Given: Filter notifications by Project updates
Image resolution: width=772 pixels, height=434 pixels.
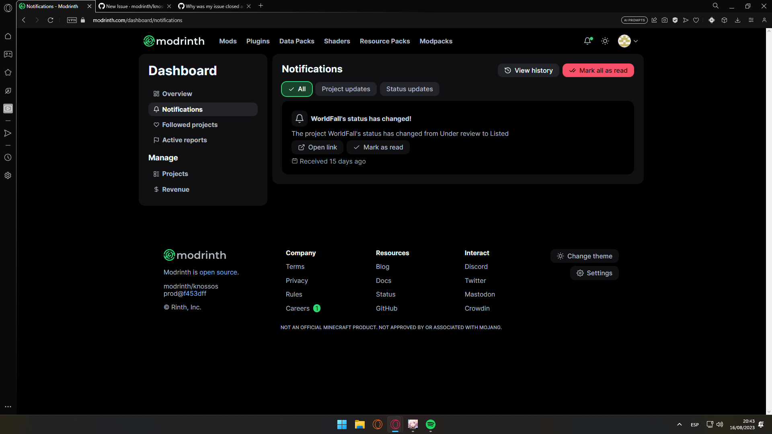Looking at the screenshot, I should pyautogui.click(x=345, y=89).
